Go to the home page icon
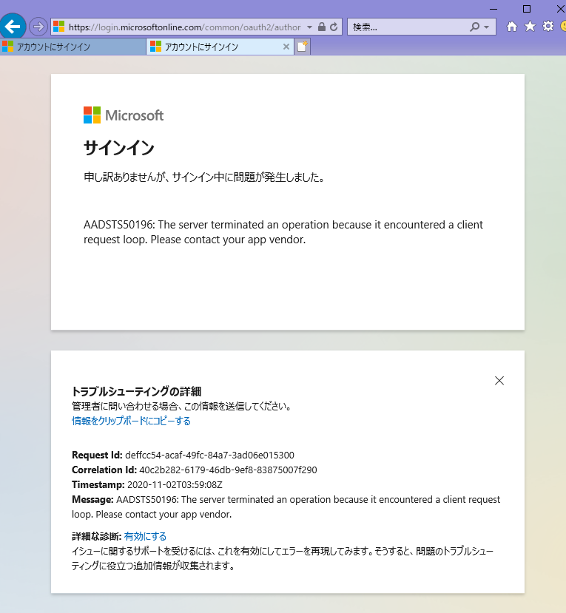Image resolution: width=566 pixels, height=613 pixels. (x=512, y=27)
